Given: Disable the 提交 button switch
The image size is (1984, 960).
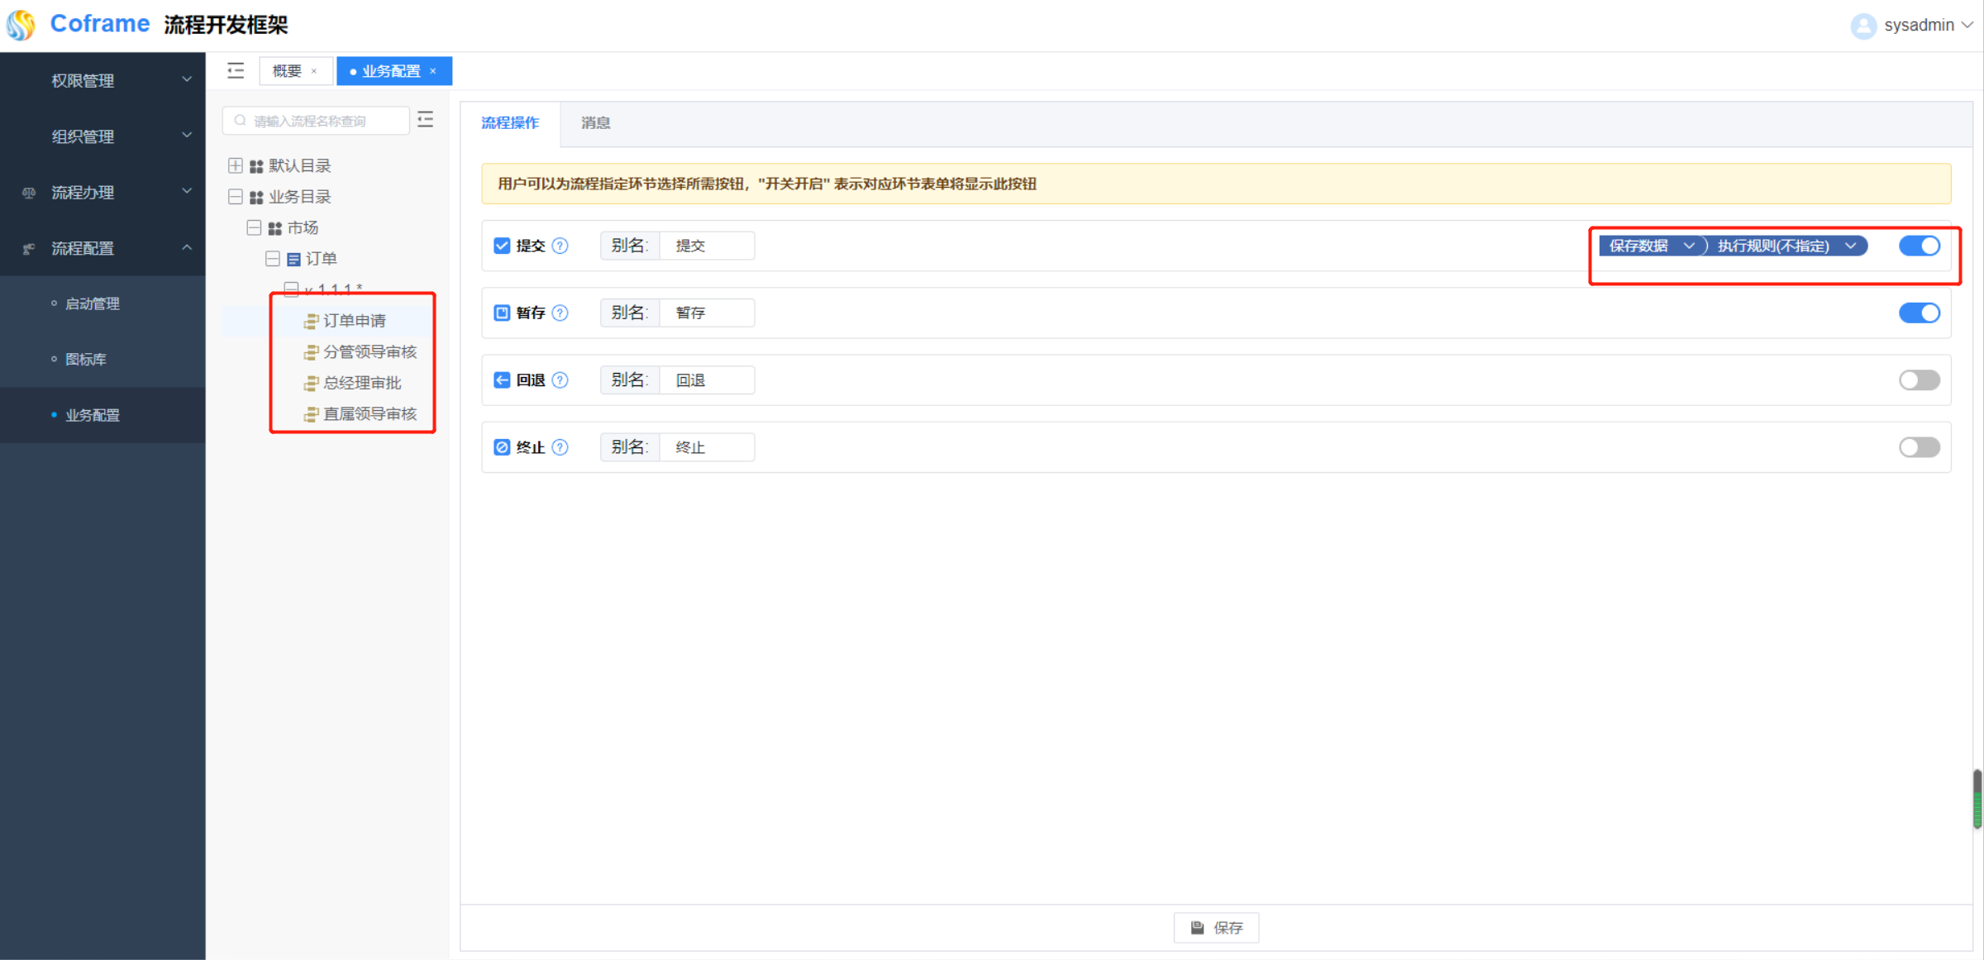Looking at the screenshot, I should pyautogui.click(x=1919, y=246).
